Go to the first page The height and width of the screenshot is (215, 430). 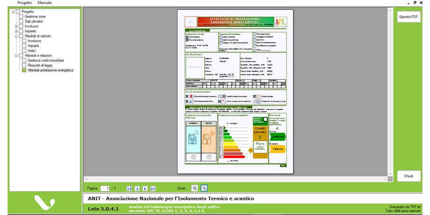point(129,188)
